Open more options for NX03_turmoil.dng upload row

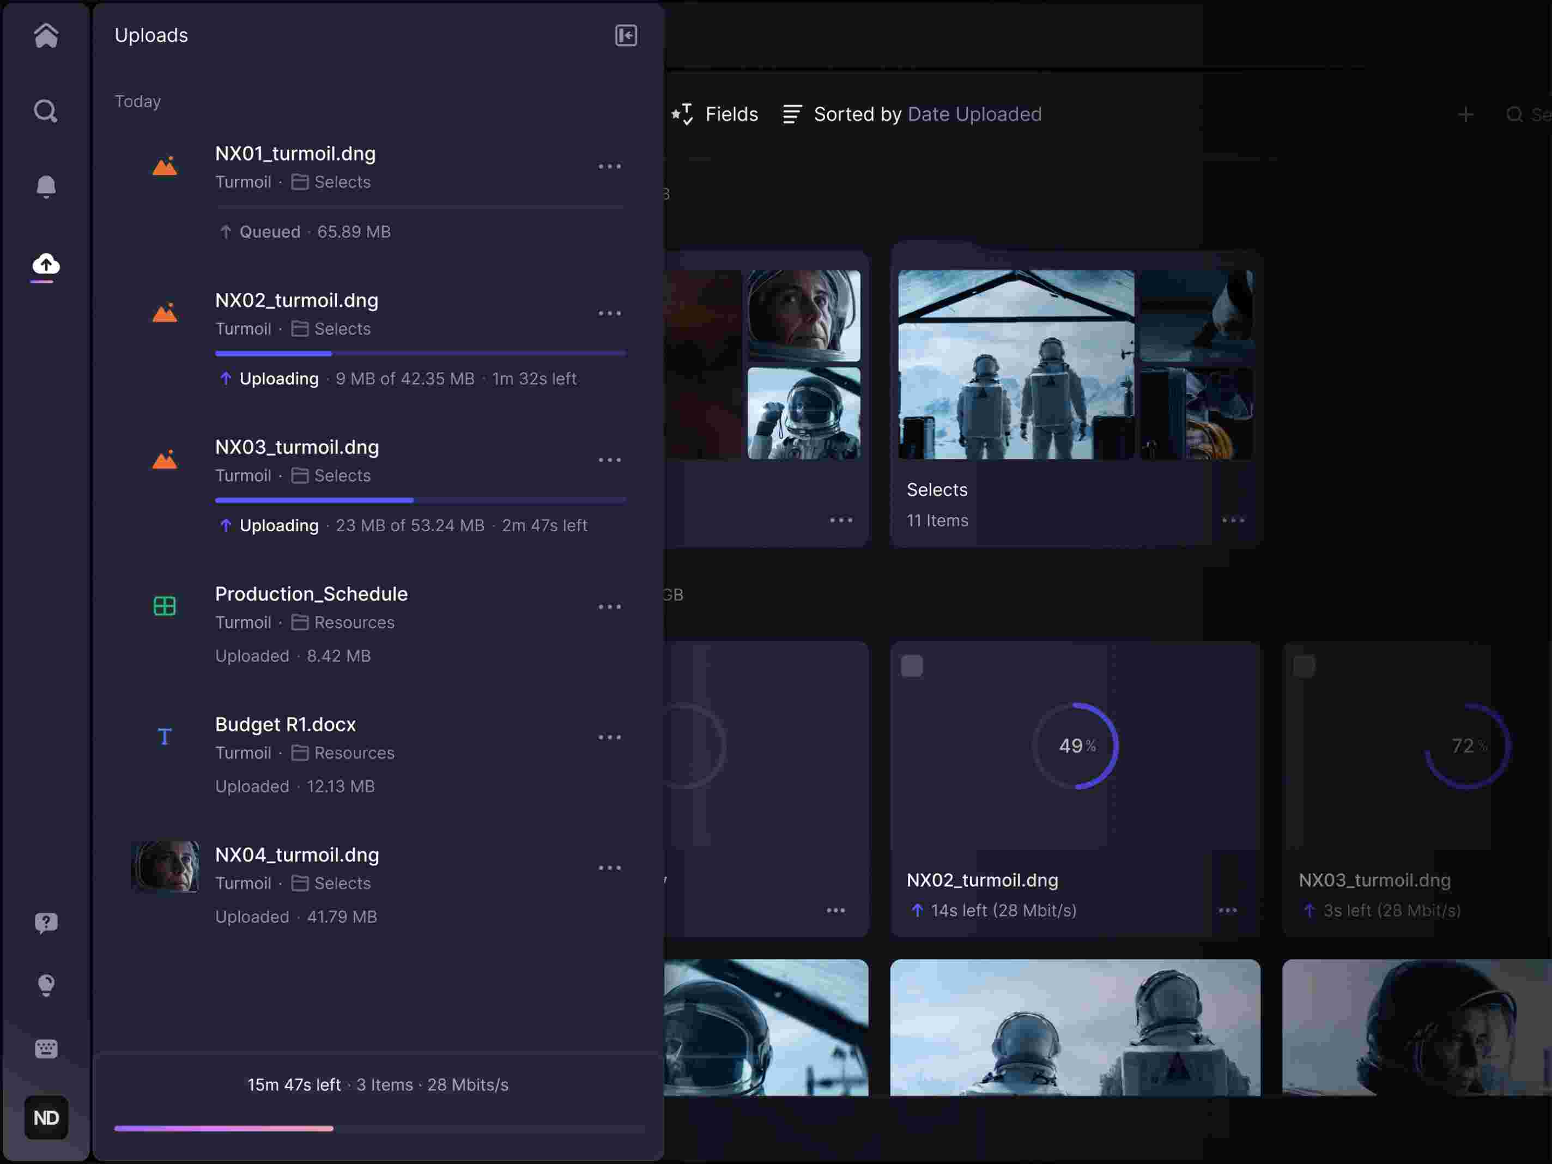[609, 459]
